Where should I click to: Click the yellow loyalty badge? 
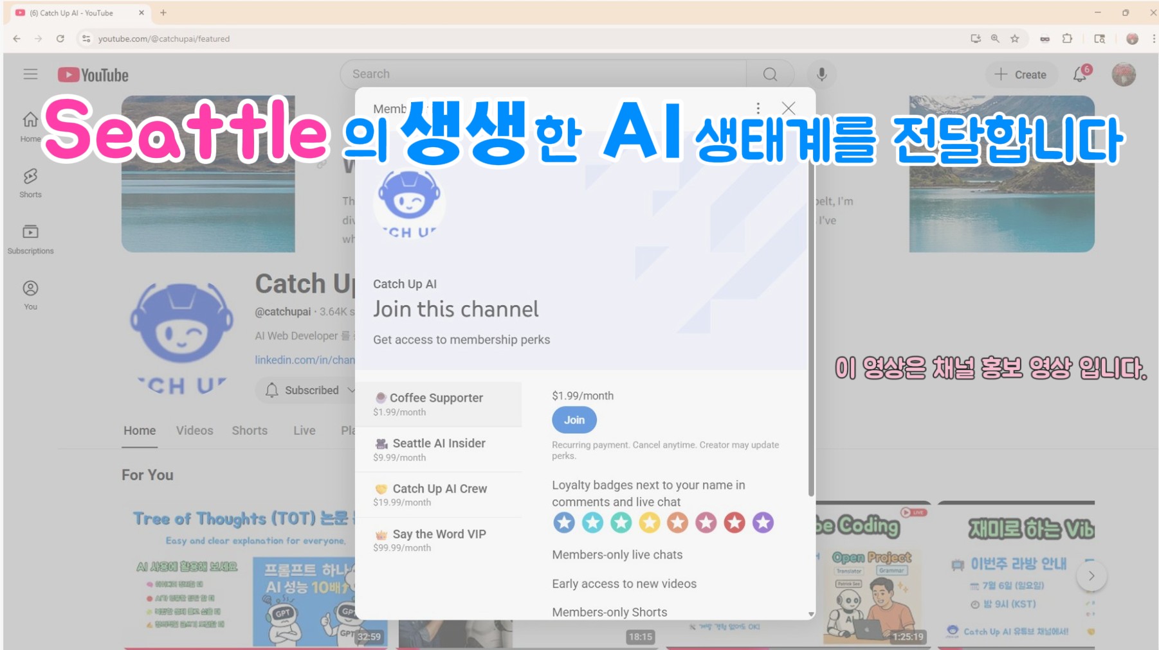click(649, 523)
